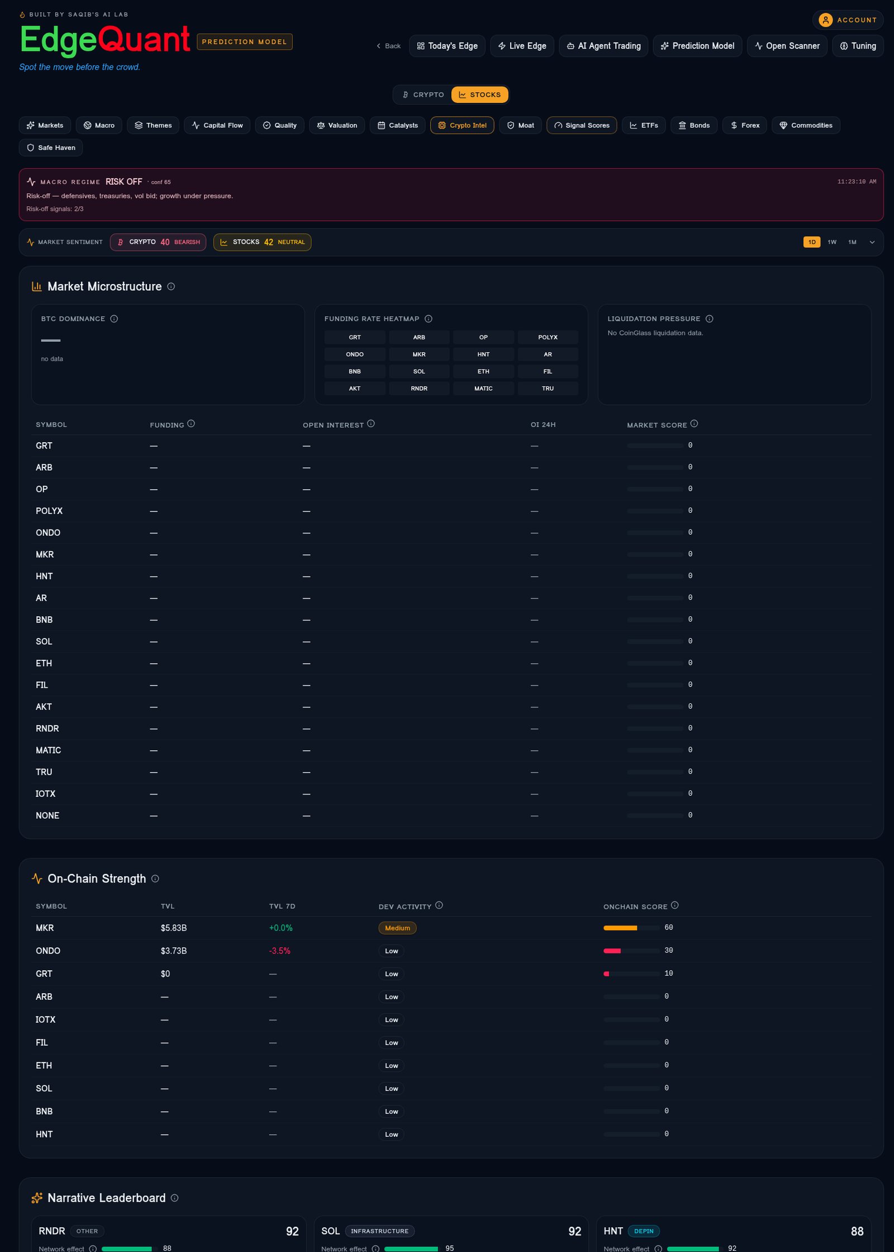
Task: Click the Dev Activity info icon
Action: (439, 905)
